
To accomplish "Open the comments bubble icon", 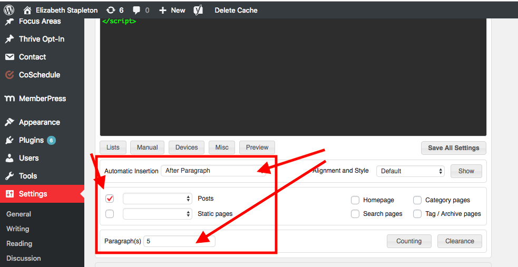I will [x=136, y=10].
